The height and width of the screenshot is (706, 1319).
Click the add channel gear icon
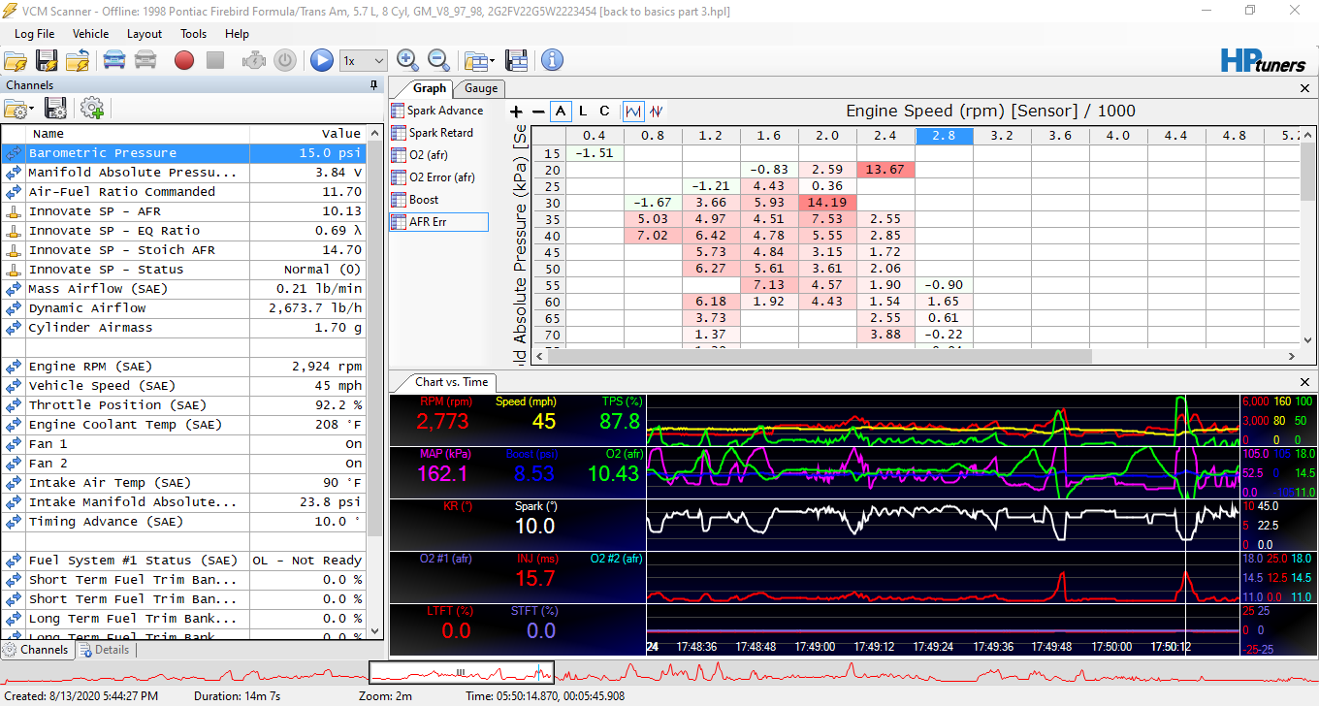(93, 109)
